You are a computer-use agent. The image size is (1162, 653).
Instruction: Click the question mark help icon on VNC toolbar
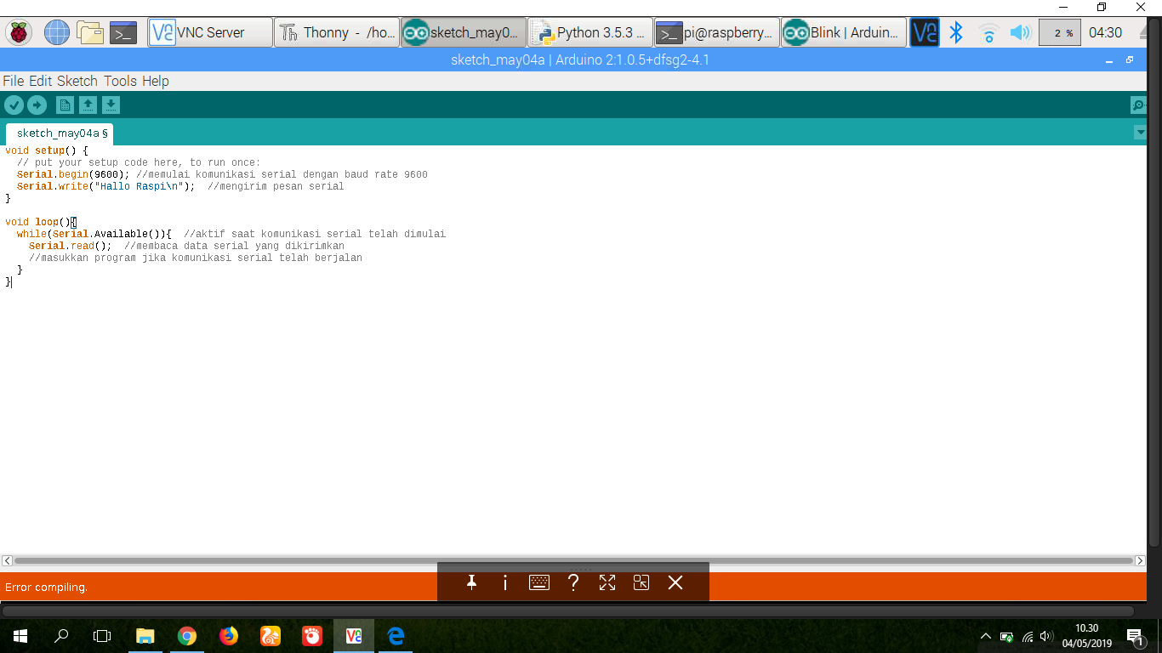[573, 583]
